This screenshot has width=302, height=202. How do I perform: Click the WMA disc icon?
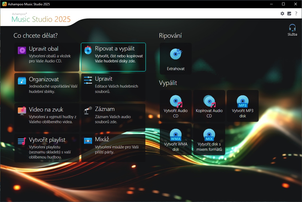176,135
